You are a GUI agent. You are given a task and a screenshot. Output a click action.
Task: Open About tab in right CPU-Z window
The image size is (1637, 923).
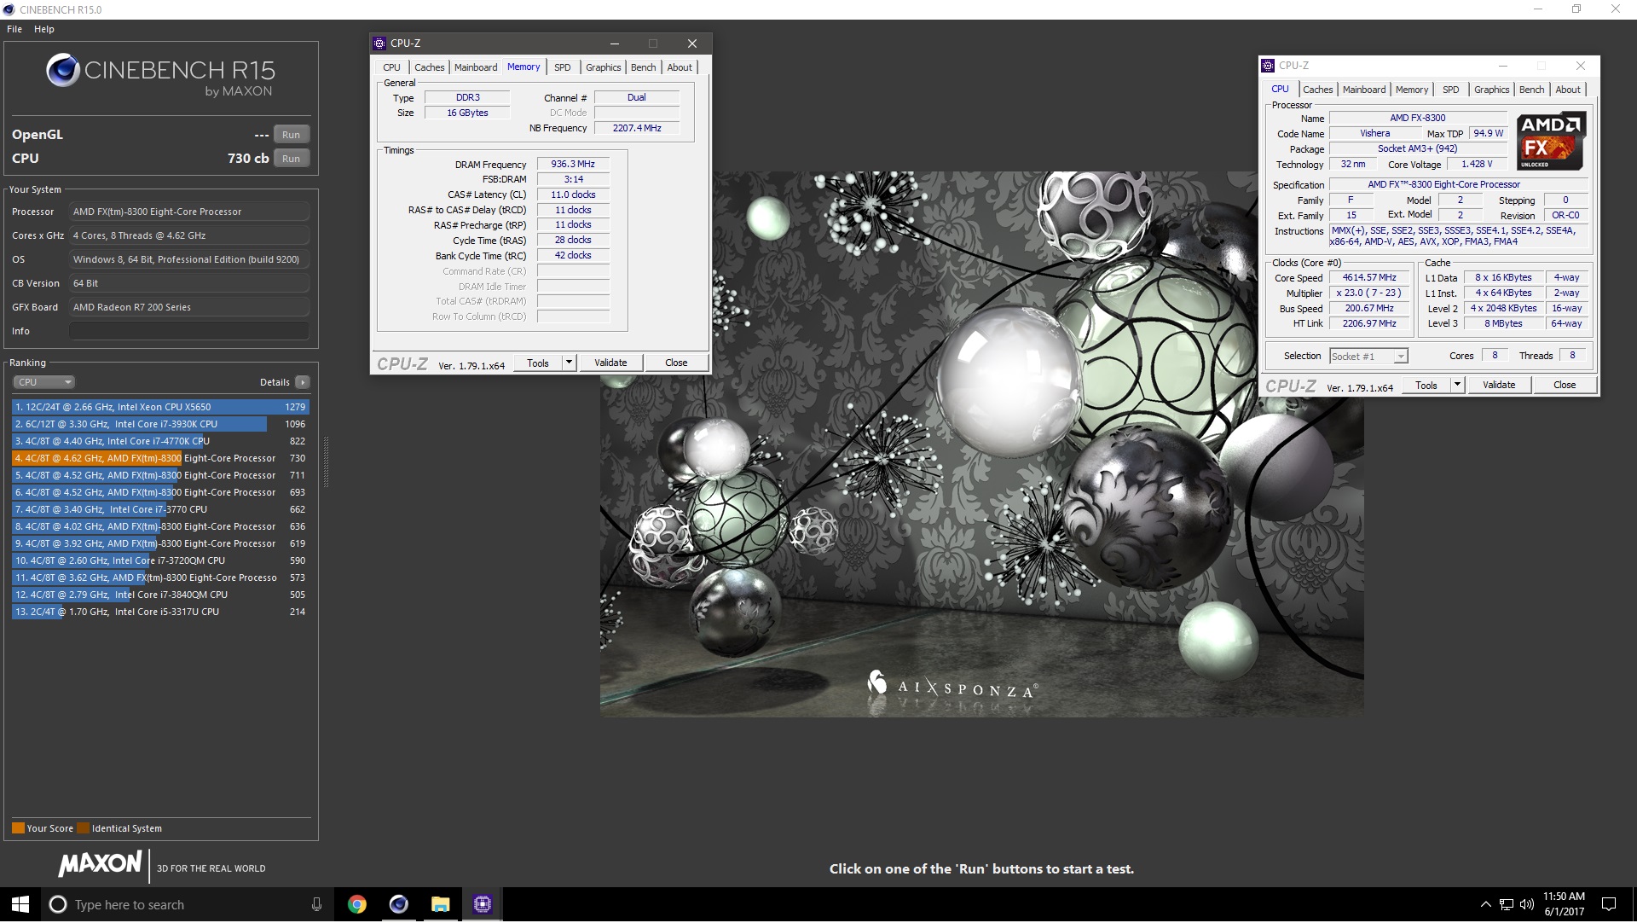1568,90
